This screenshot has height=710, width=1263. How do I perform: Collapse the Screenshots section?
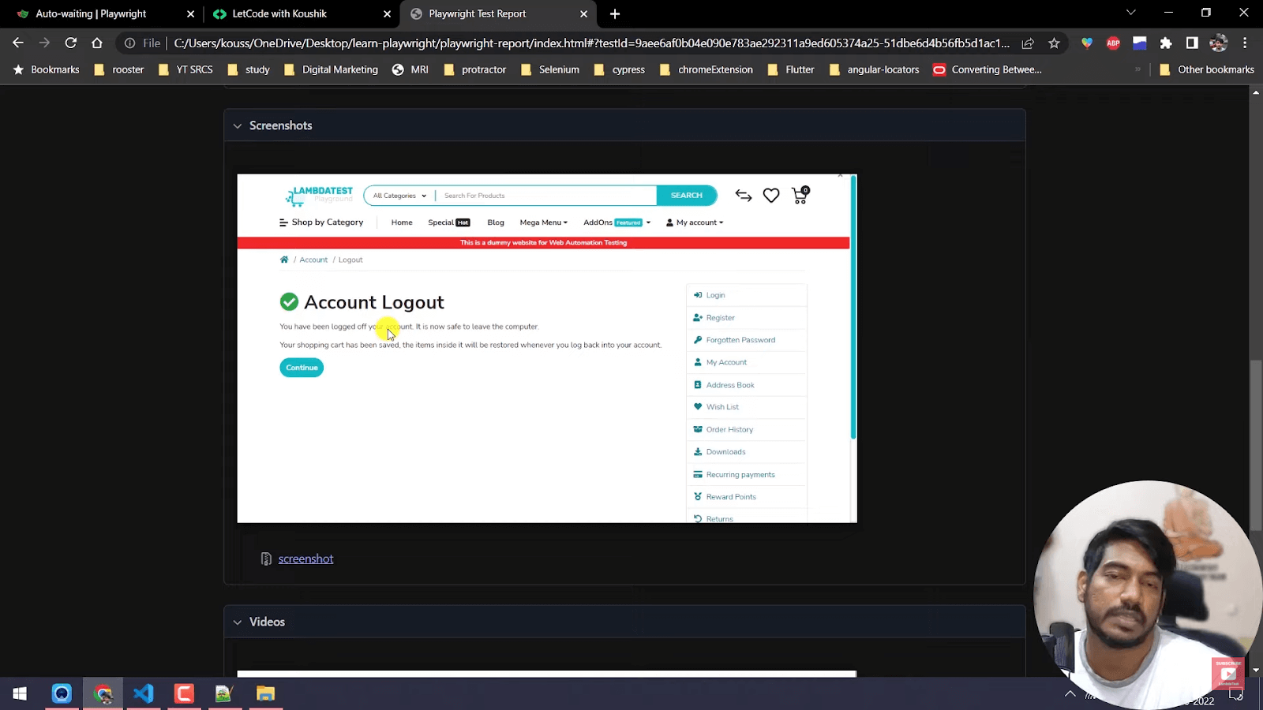coord(238,125)
